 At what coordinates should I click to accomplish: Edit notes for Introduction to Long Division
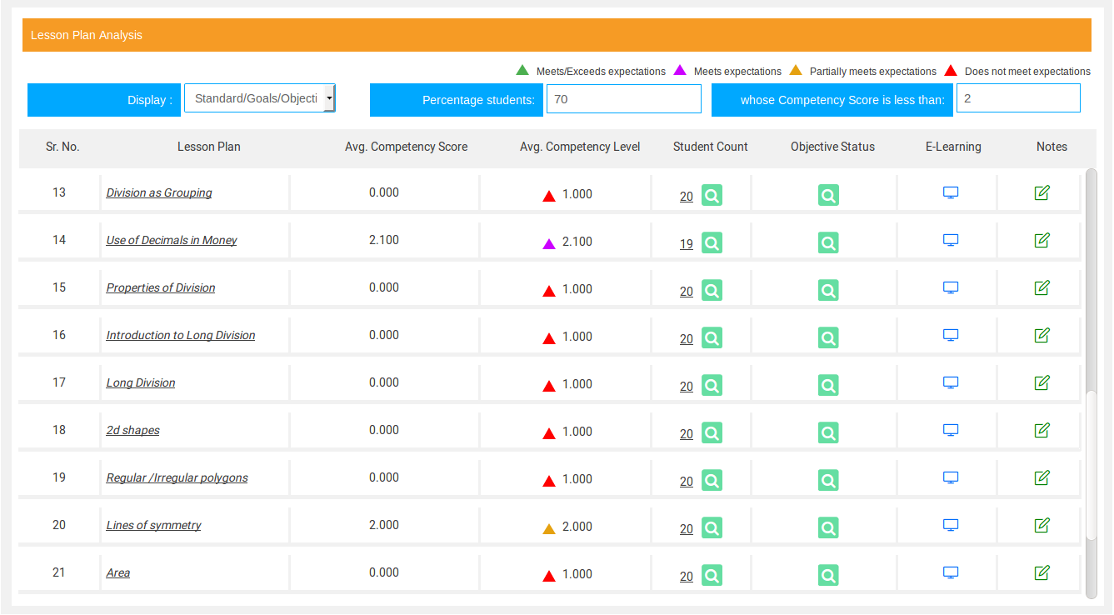point(1042,335)
